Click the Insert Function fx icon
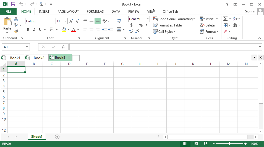Viewport: 264px width, 147px height. pyautogui.click(x=63, y=47)
